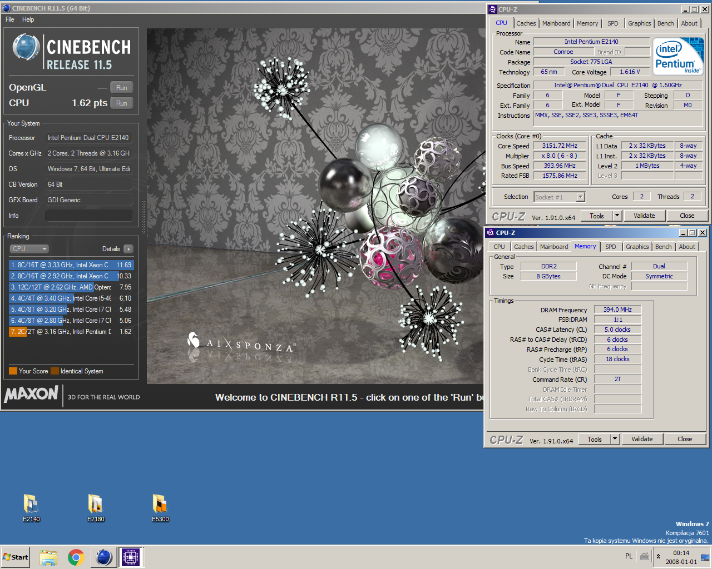Select ranking row 3 AMD Opteron
The image size is (712, 569).
point(71,287)
